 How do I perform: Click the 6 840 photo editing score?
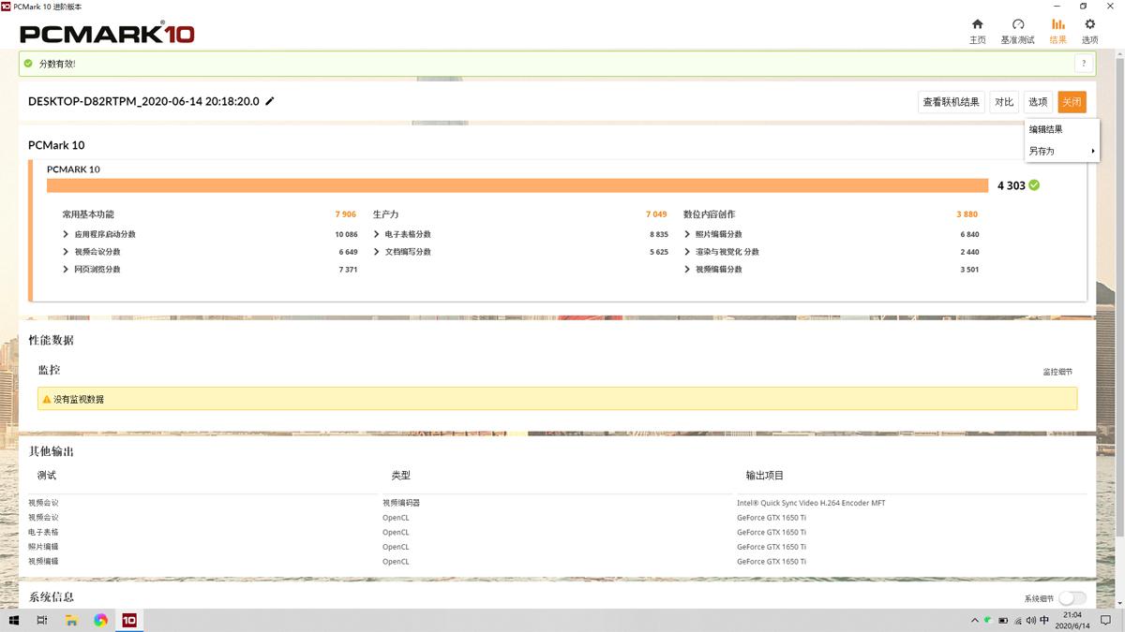969,234
